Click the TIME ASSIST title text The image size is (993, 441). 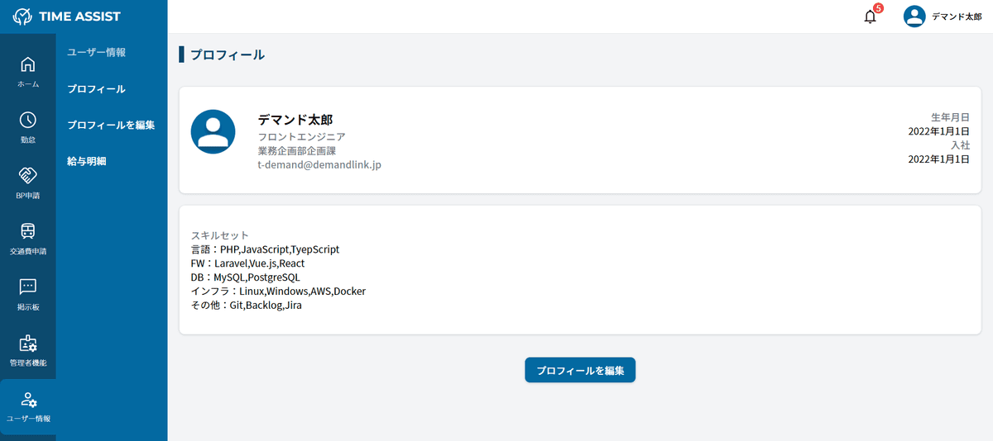[x=79, y=17]
